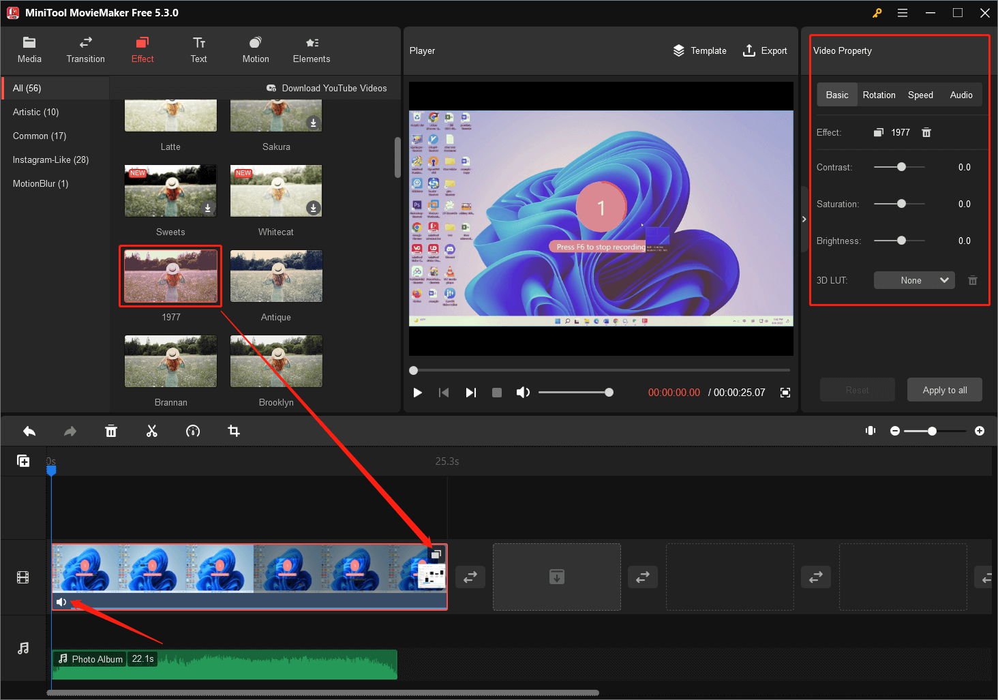Delete the selected clip
998x700 pixels.
[x=111, y=431]
